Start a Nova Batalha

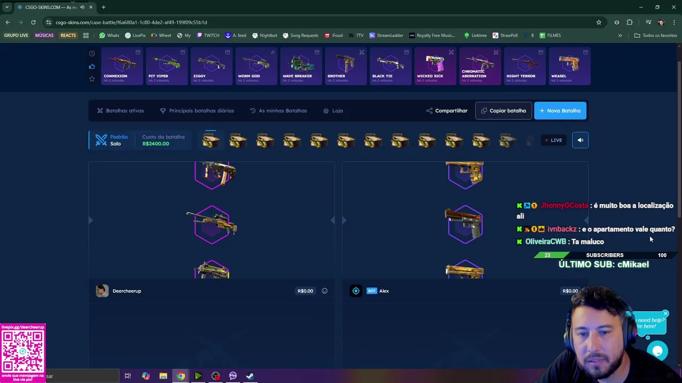click(x=560, y=111)
